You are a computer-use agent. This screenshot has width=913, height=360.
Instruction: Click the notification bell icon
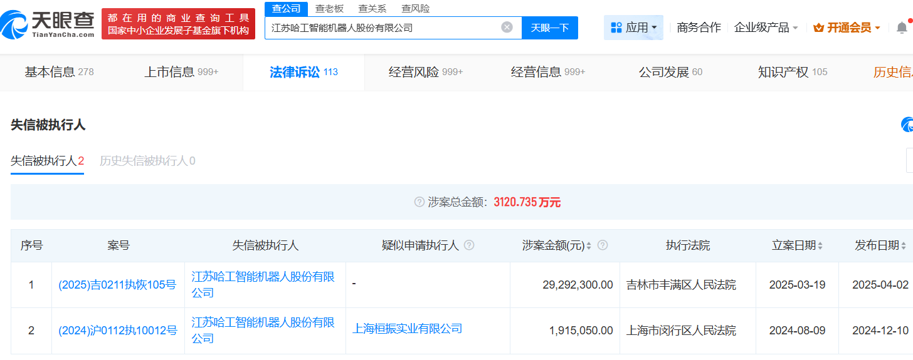click(901, 28)
